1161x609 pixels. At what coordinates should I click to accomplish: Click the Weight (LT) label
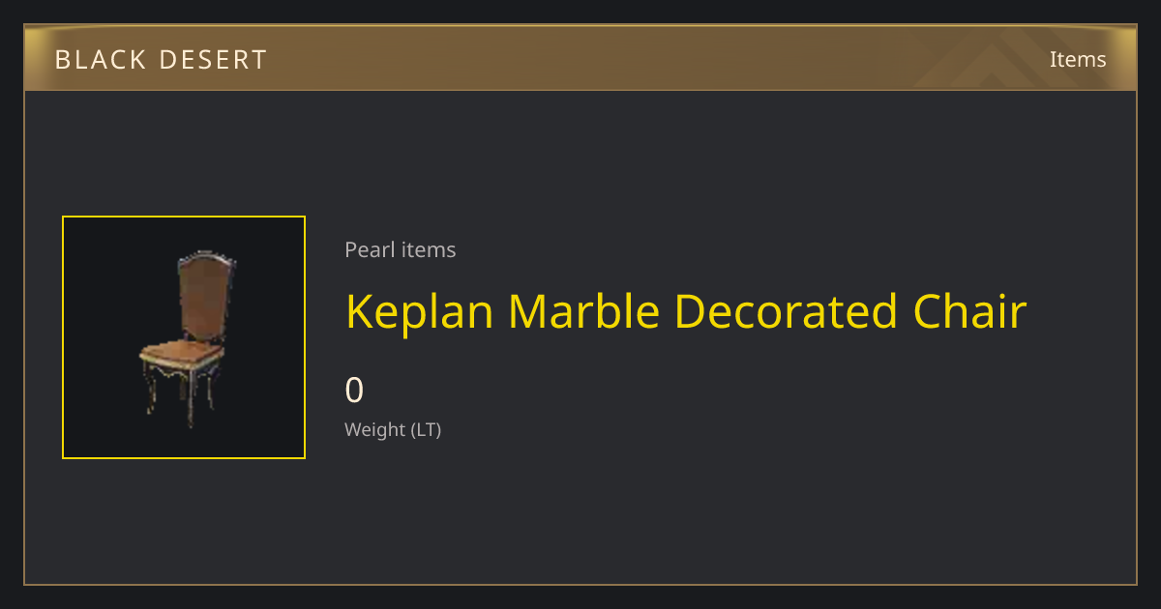tap(393, 429)
